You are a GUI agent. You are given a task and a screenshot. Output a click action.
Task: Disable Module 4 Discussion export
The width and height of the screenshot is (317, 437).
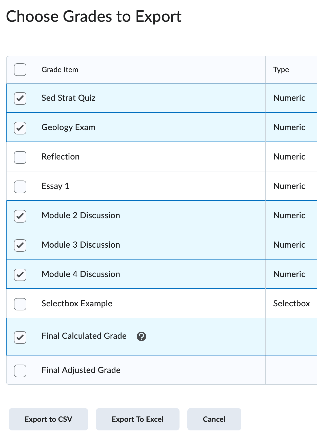coord(20,275)
